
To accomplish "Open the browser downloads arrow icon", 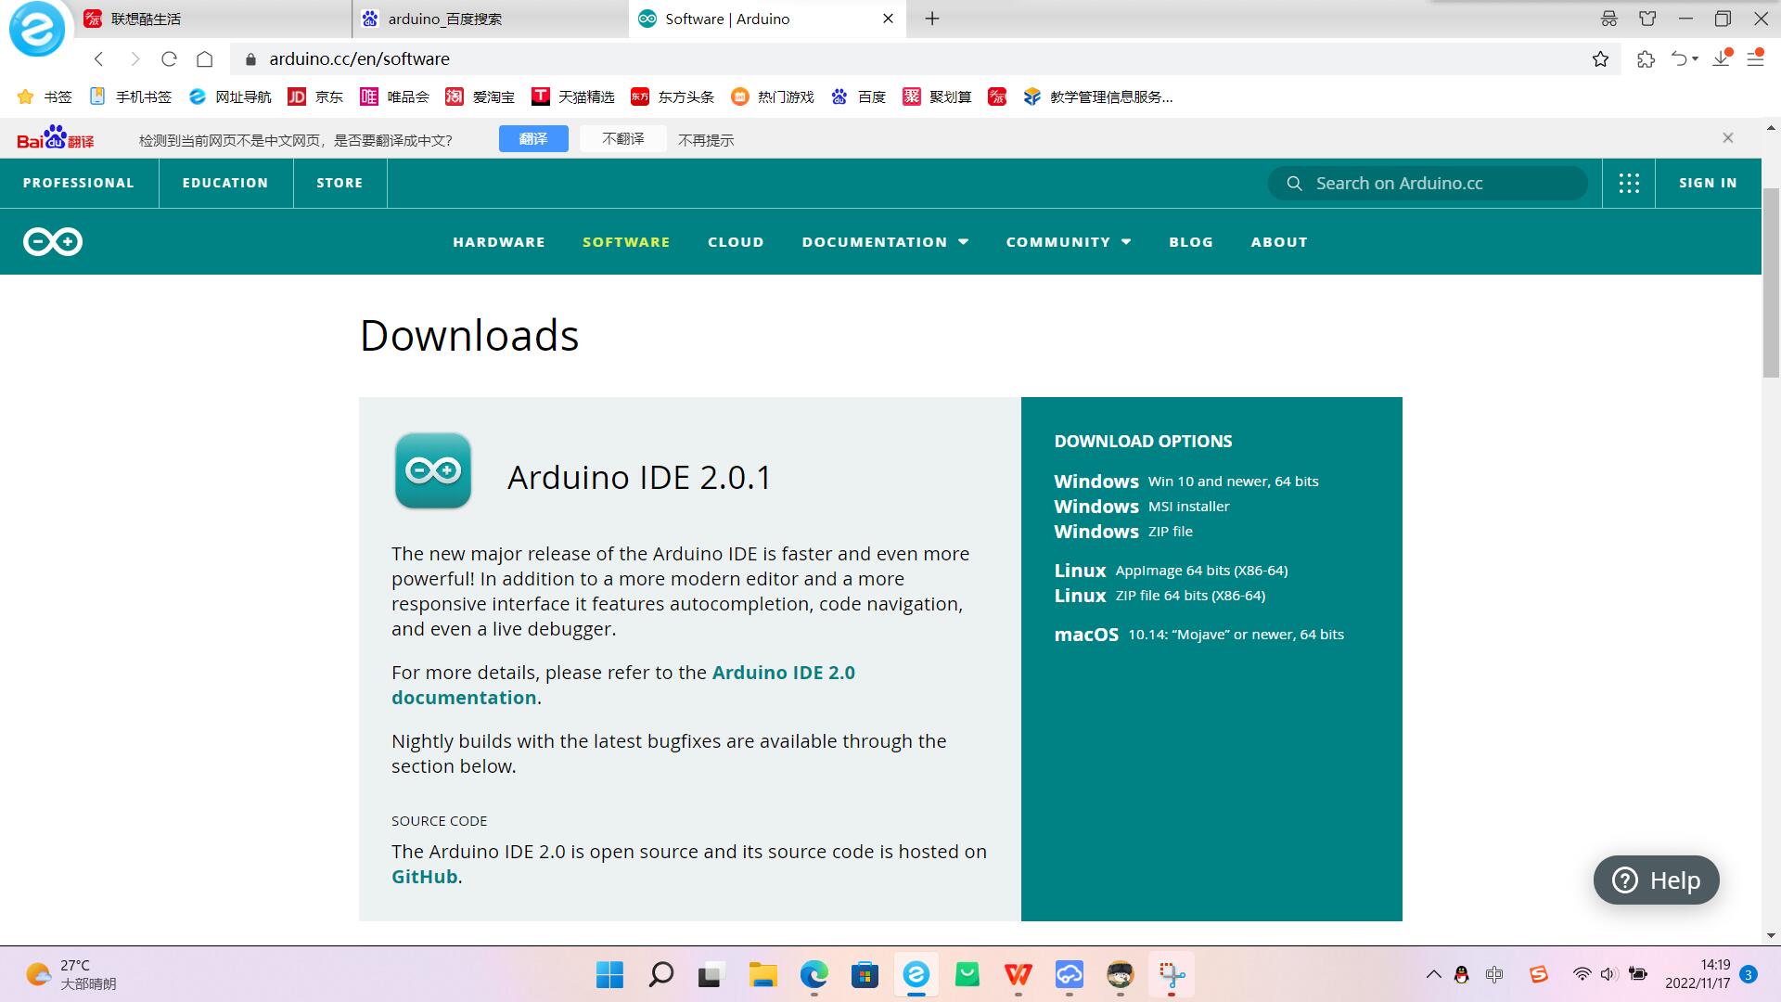I will pos(1721,59).
